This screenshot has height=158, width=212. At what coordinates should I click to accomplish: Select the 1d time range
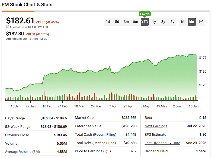[108, 22]
